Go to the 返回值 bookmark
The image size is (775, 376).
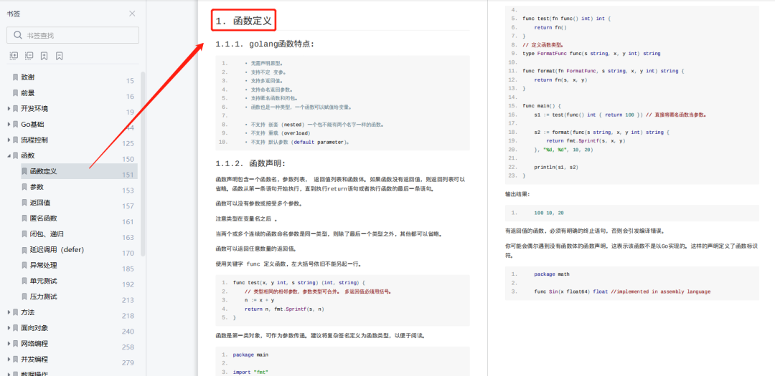point(39,203)
